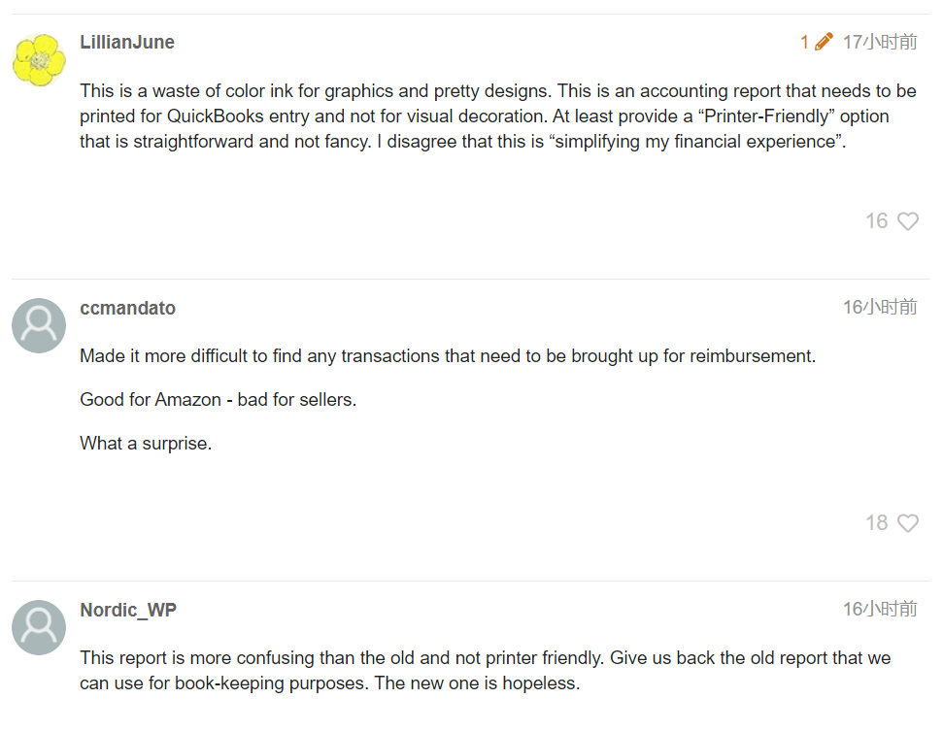Click the "What a surprise." line
Viewport: 943px width, 732px height.
(146, 444)
